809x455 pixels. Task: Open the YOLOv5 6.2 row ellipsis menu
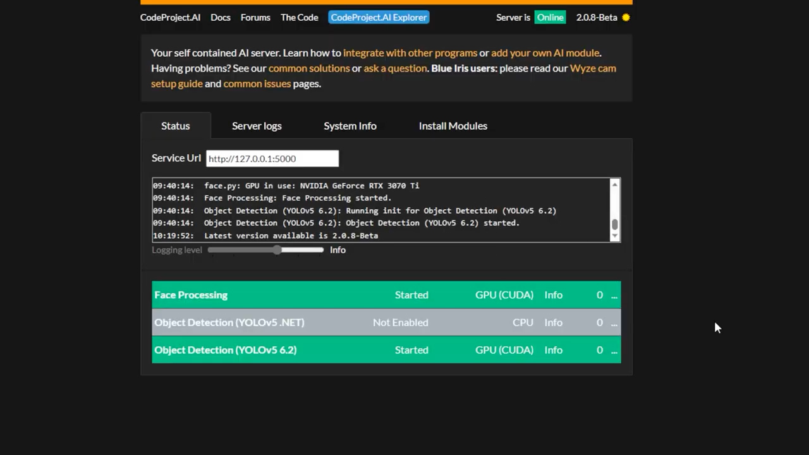pos(614,350)
